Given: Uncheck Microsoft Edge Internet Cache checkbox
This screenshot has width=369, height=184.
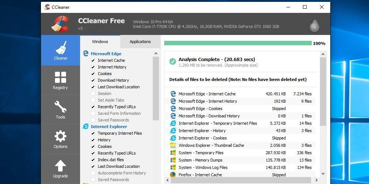Looking at the screenshot, I should [93, 61].
